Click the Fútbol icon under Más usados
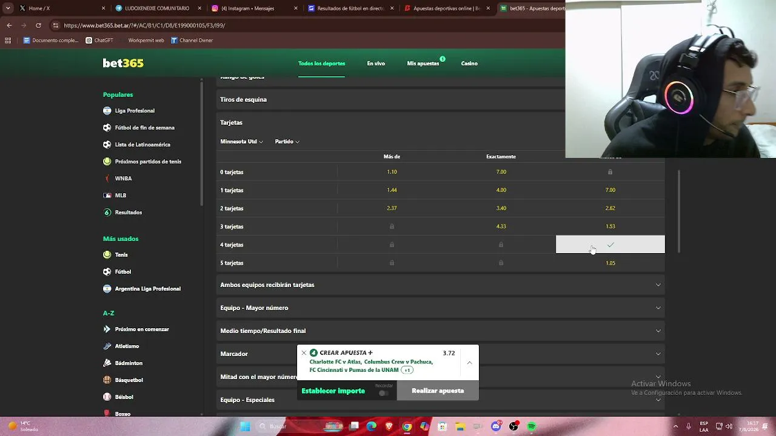This screenshot has height=436, width=776. point(107,272)
